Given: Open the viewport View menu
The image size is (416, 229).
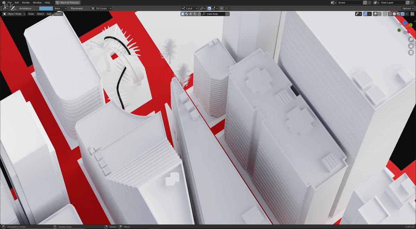Looking at the screenshot, I should pos(31,14).
